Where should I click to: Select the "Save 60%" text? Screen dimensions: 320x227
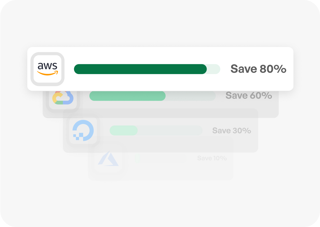click(249, 96)
